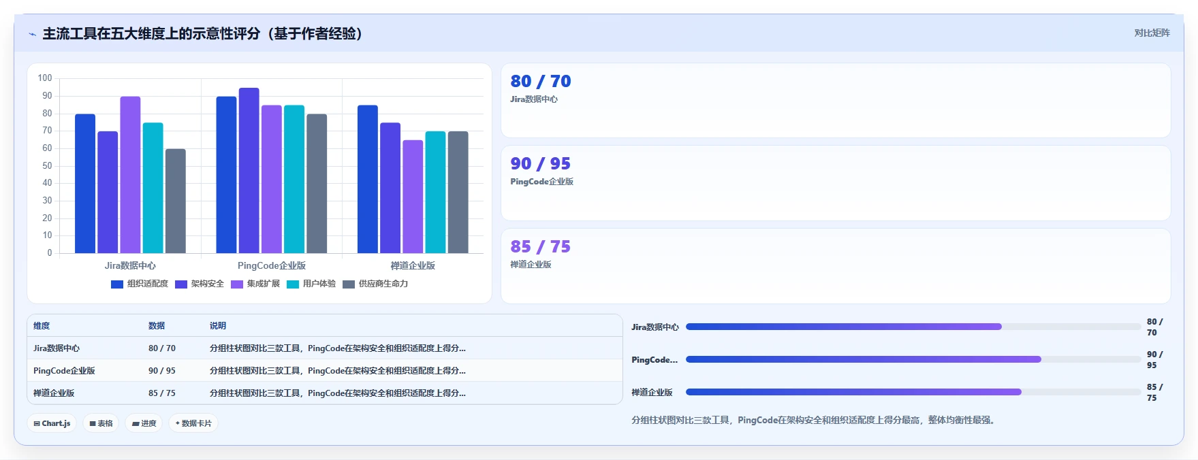Click the 数据卡片 tag chip
The height and width of the screenshot is (460, 1198).
[193, 423]
